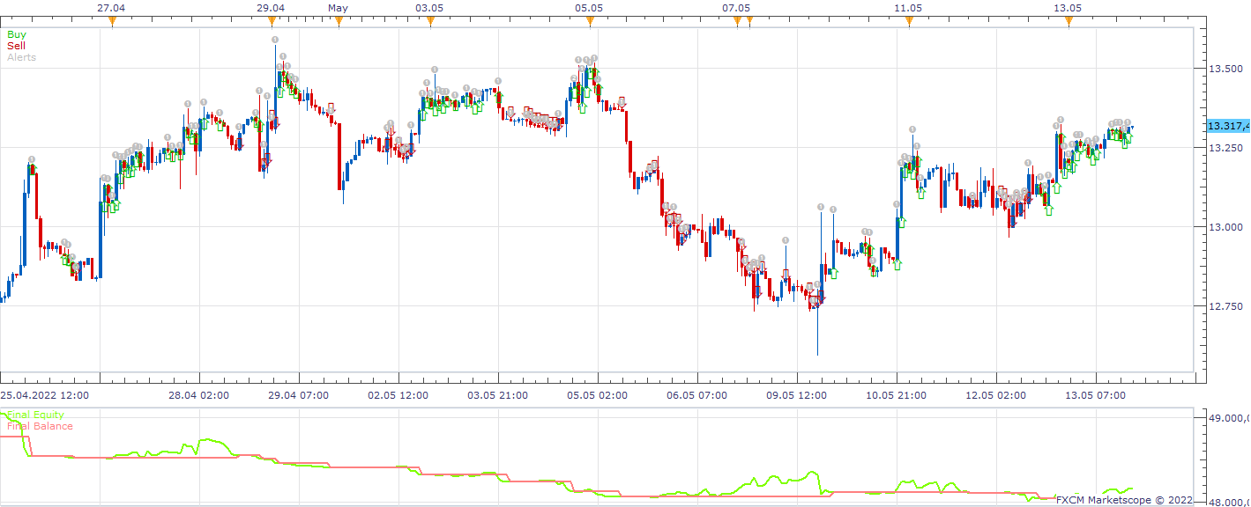This screenshot has width=1251, height=507.
Task: Click the 48.000 equity axis label
Action: click(x=1228, y=503)
